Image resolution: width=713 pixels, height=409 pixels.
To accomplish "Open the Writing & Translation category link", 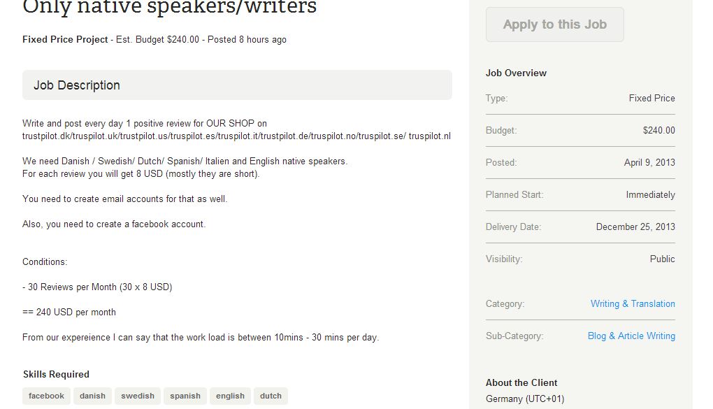I will pos(633,303).
